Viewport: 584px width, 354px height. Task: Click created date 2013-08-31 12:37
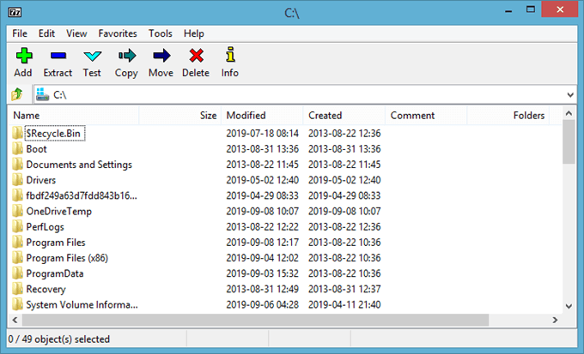[x=344, y=290]
